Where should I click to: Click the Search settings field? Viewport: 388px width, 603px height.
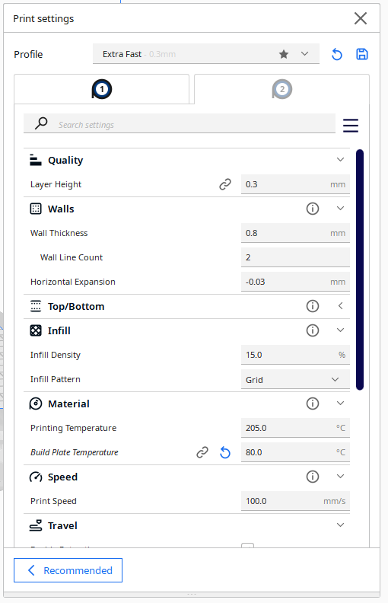point(180,123)
